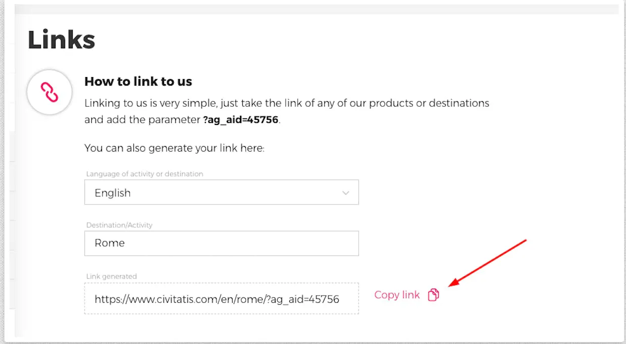626x344 pixels.
Task: Click the copy clipboard icon
Action: click(433, 295)
